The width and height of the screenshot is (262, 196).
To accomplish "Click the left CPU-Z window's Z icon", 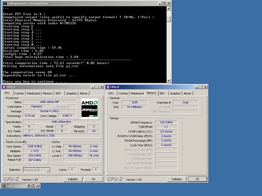I will point(4,87).
